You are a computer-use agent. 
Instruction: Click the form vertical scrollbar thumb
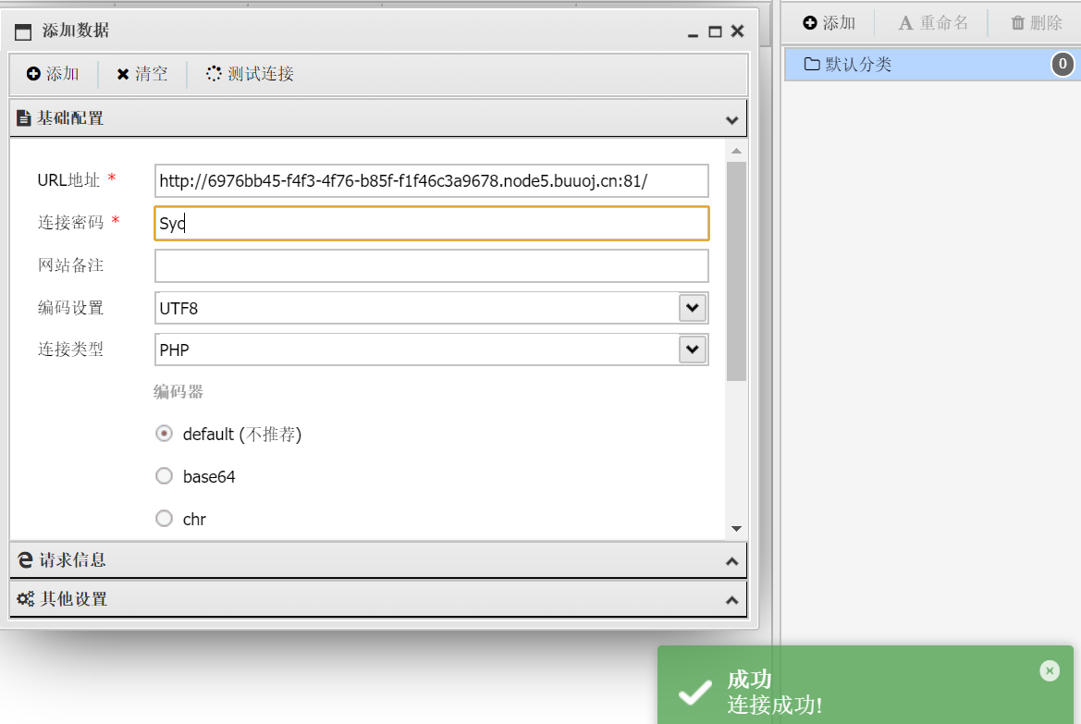tap(736, 271)
